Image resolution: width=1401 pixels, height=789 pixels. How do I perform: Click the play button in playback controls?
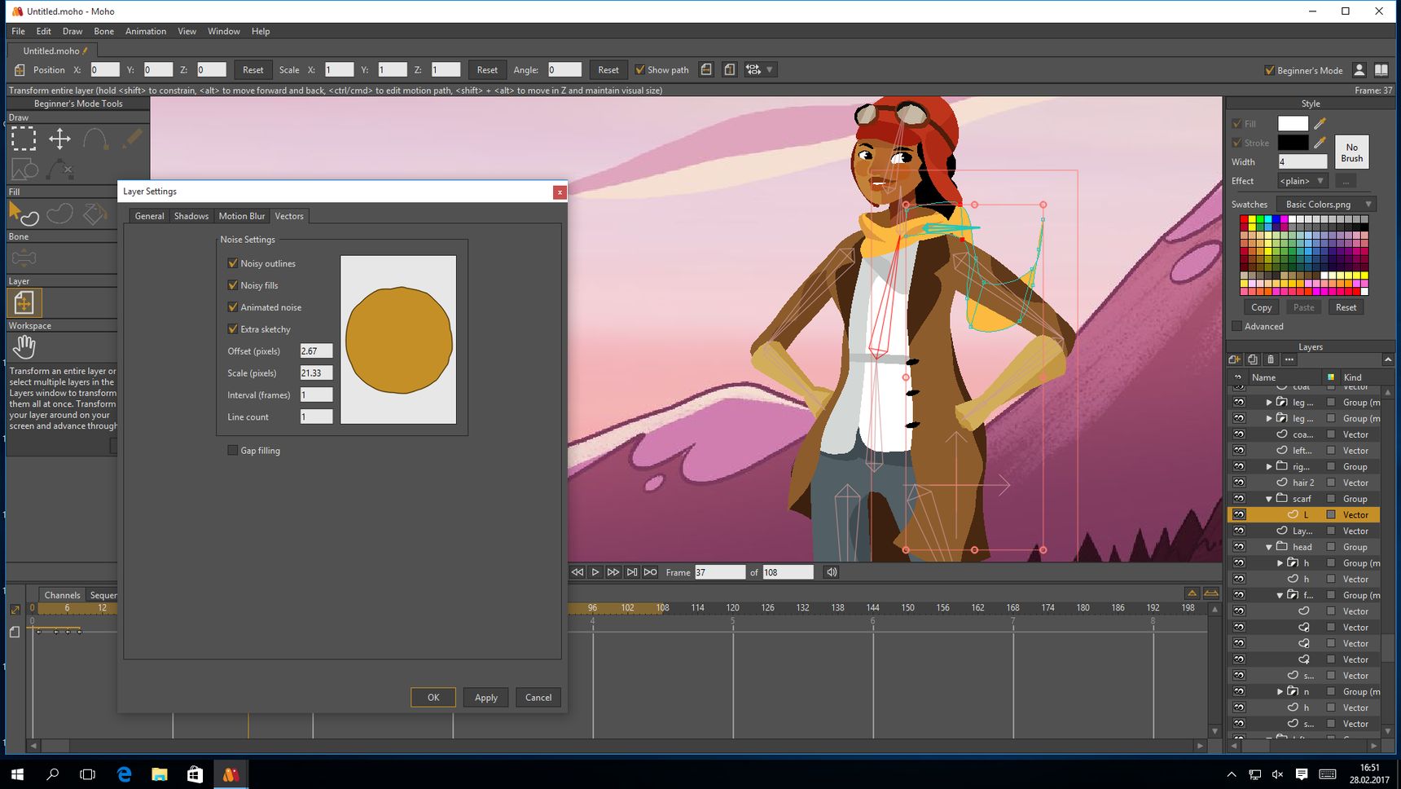pyautogui.click(x=595, y=572)
